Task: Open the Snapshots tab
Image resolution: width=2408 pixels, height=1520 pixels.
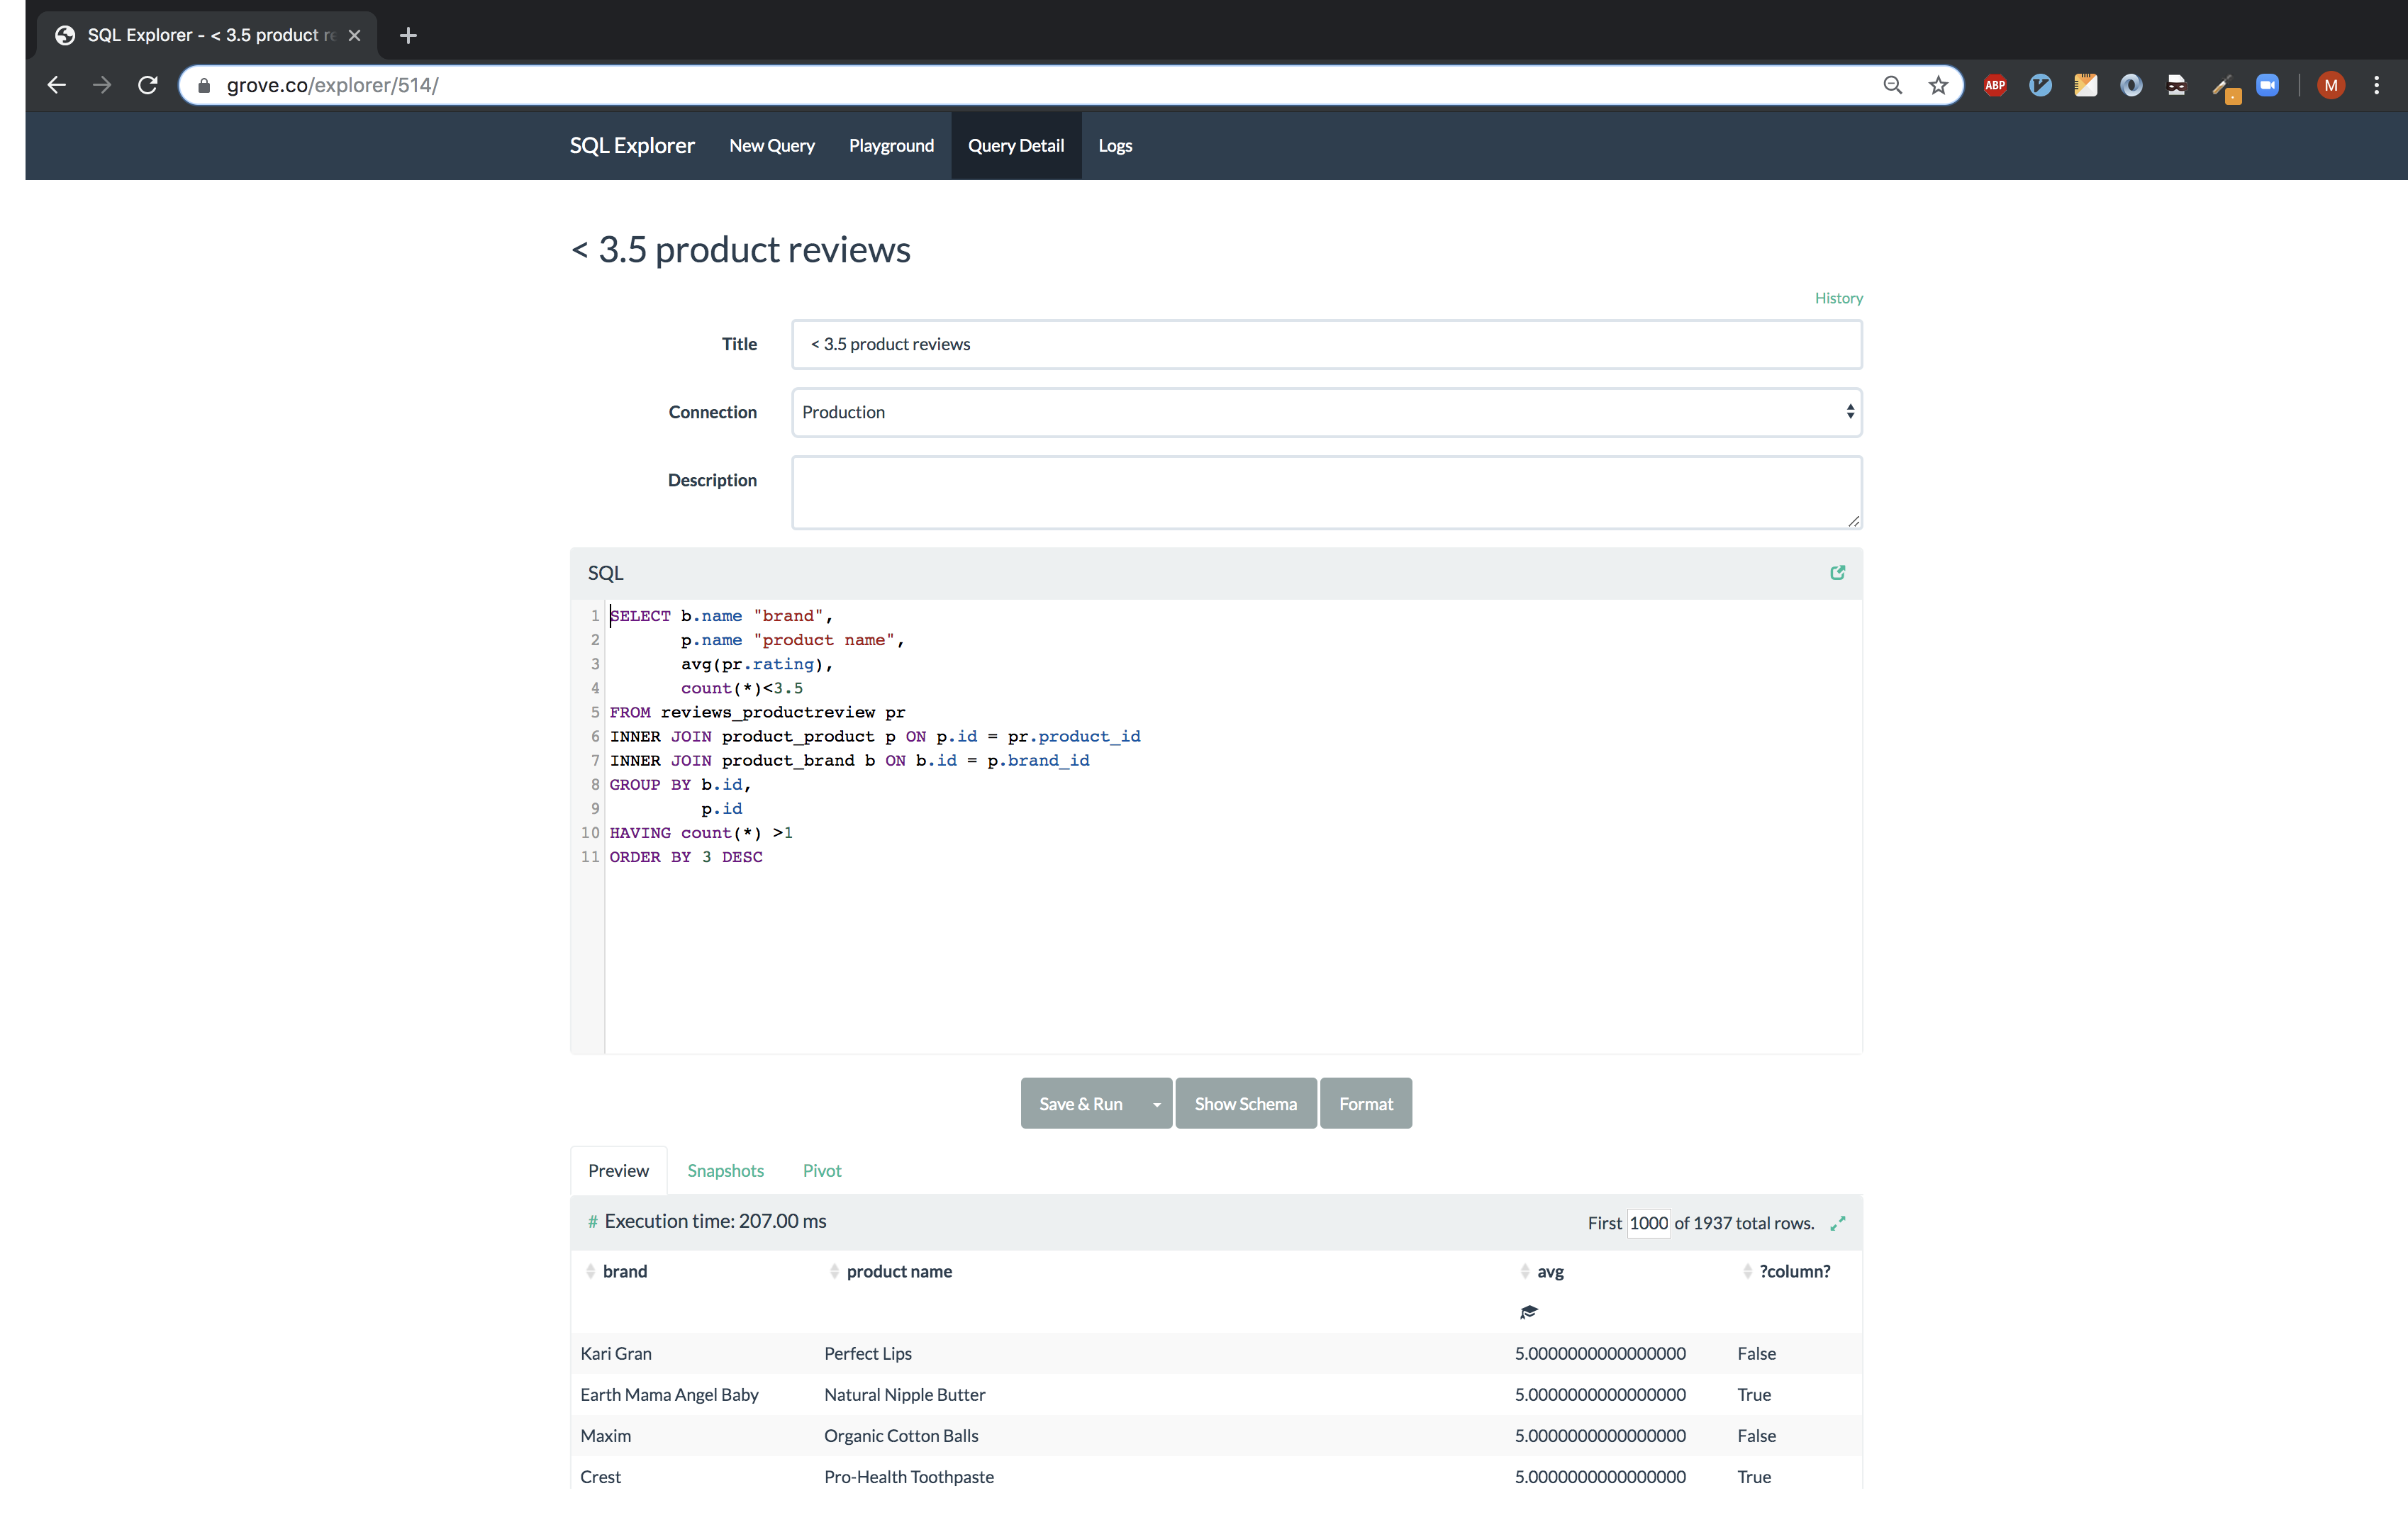Action: (725, 1170)
